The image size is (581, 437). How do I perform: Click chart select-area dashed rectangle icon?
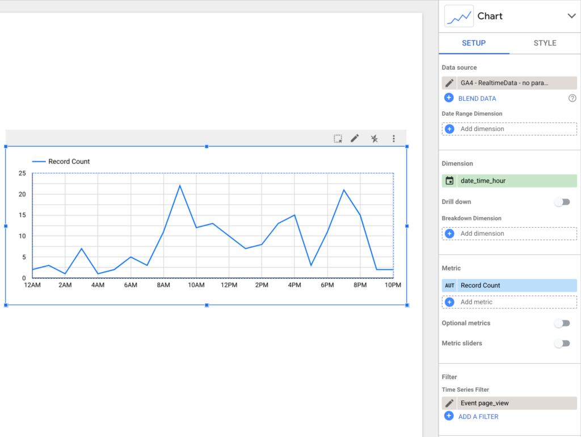338,139
